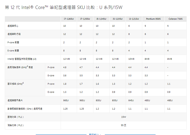The width and height of the screenshot is (190, 135).
Task: Click the i7-1255U column header
Action: (x=85, y=19)
